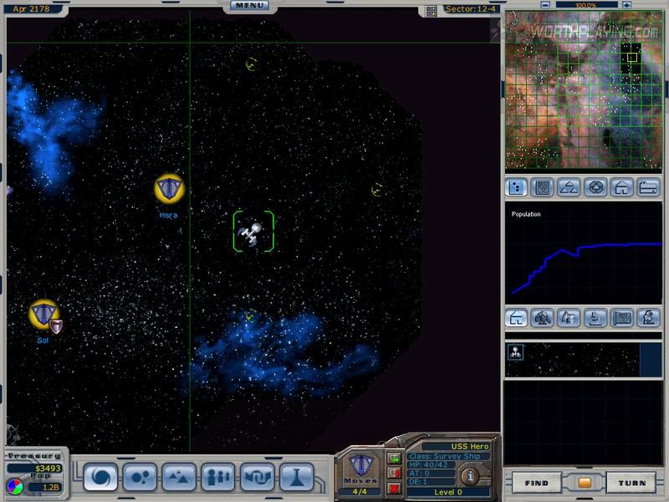Image resolution: width=669 pixels, height=502 pixels.
Task: Select the Hera colony on the map
Action: click(168, 189)
